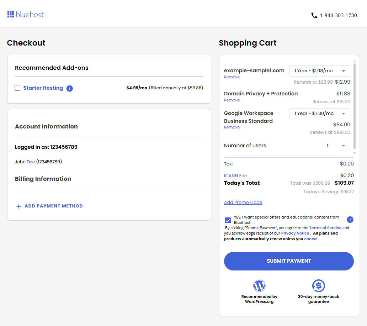Remove Domain Privacy + Protection item
The height and width of the screenshot is (326, 367).
232,100
